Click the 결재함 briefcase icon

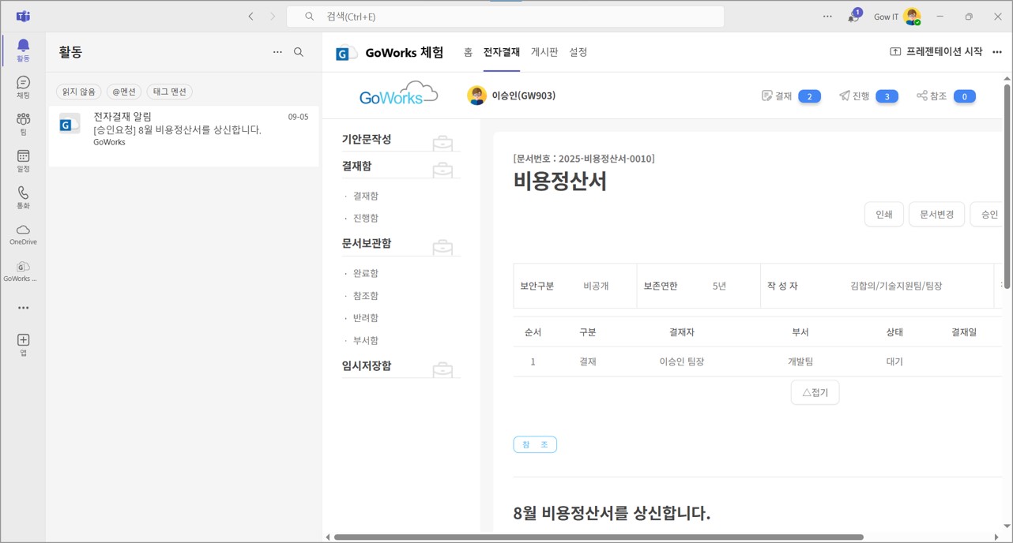tap(442, 168)
